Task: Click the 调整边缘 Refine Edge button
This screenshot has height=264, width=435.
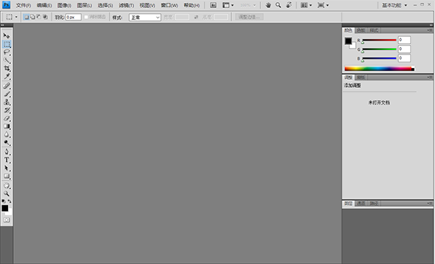Action: [x=249, y=17]
